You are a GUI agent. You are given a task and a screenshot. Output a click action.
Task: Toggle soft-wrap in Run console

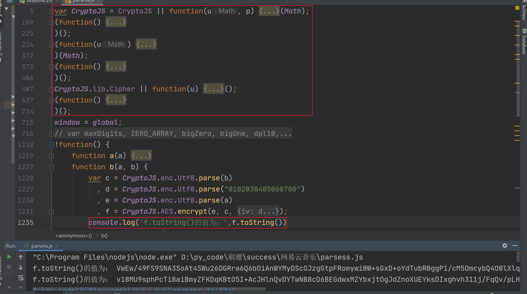click(x=21, y=278)
